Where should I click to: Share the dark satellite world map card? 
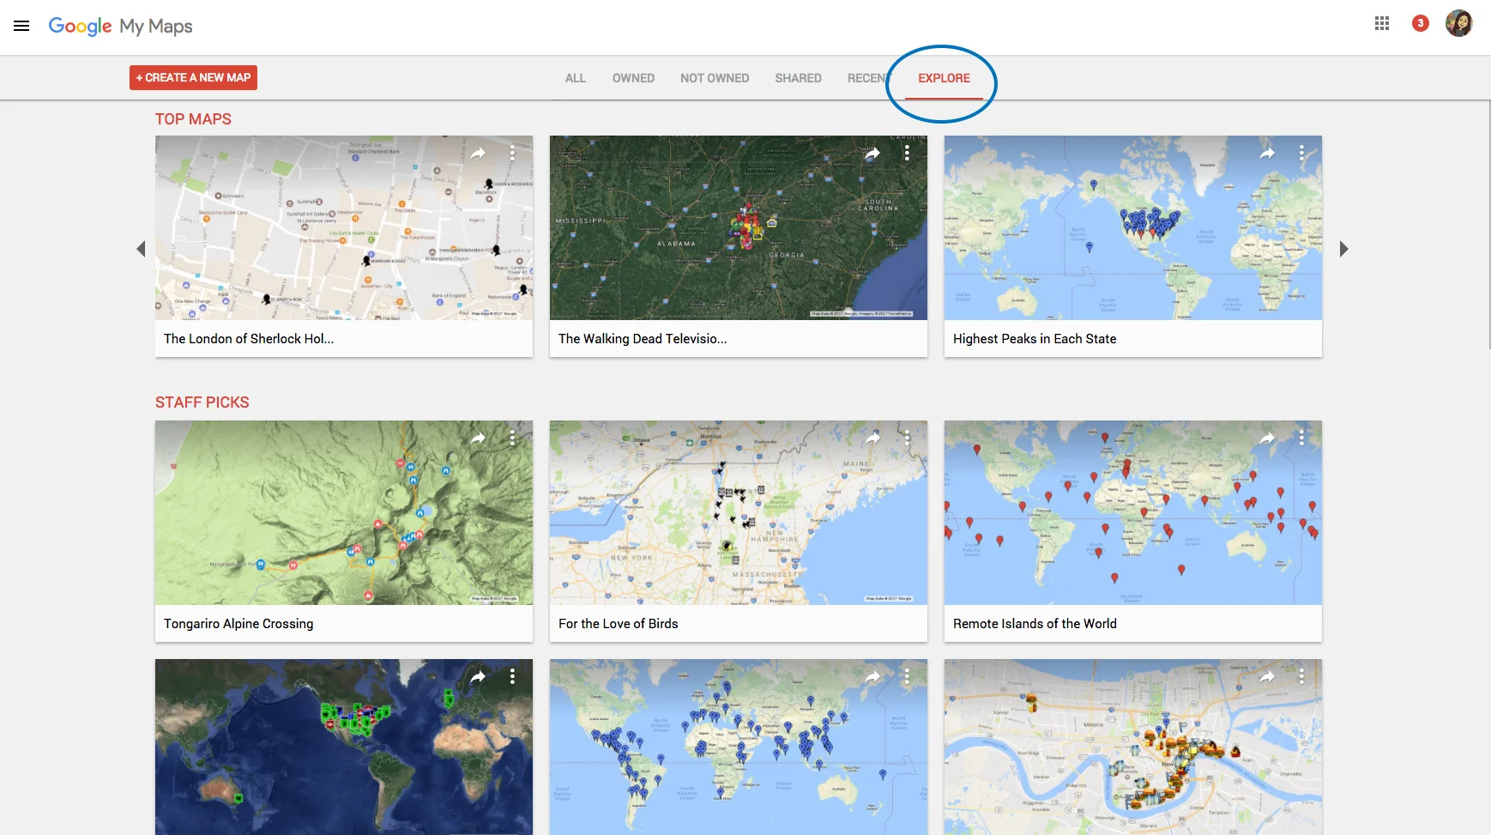(478, 677)
